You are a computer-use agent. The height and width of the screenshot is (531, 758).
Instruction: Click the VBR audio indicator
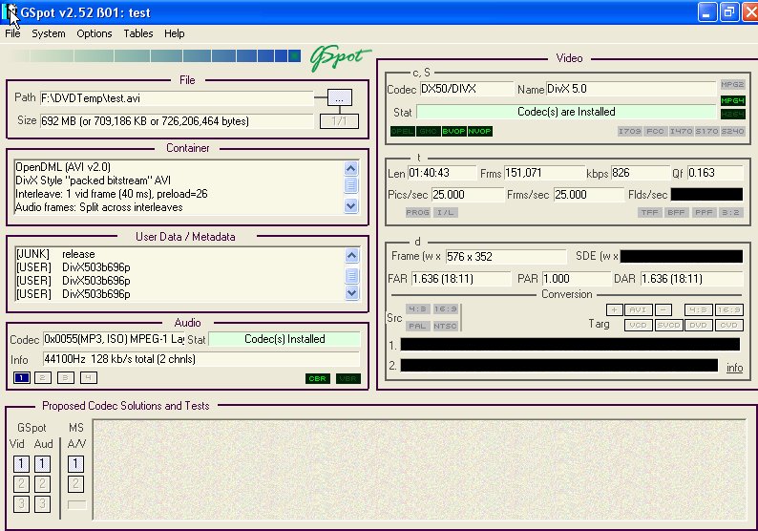point(348,378)
